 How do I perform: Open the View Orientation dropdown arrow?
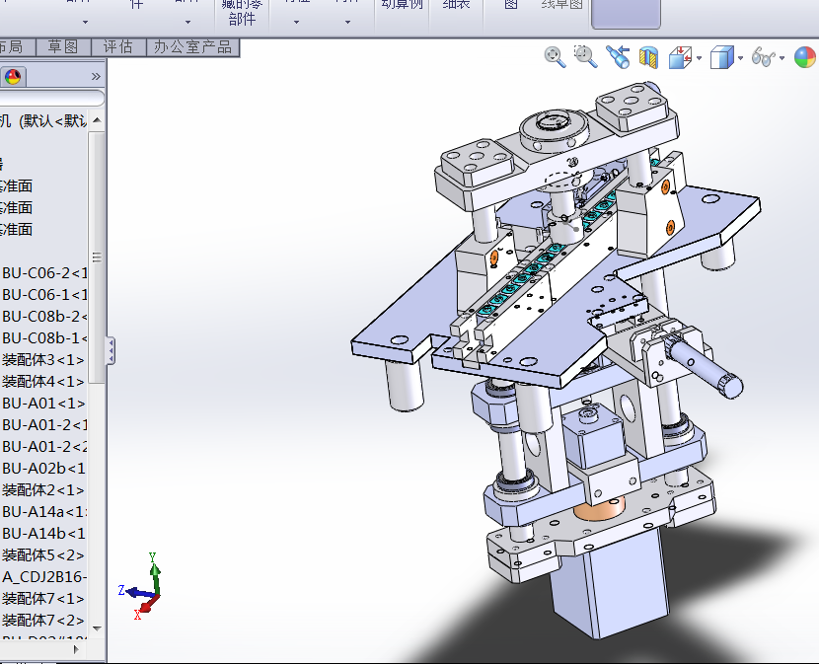(x=699, y=58)
